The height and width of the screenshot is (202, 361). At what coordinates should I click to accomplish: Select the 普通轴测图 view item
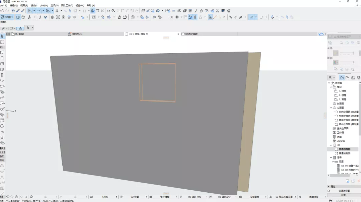(x=343, y=153)
